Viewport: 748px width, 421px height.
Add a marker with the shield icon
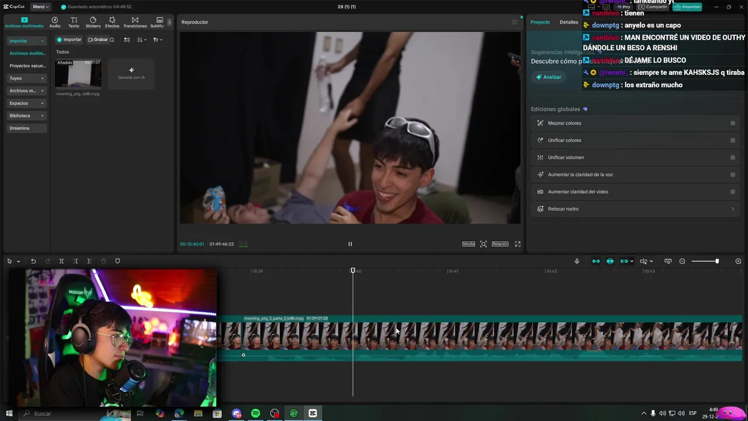117,261
